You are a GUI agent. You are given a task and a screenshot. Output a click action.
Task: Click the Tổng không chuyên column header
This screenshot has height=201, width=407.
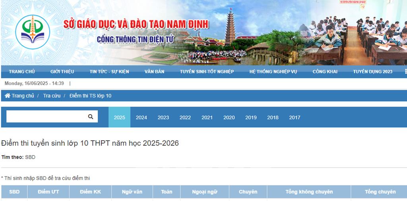(309, 192)
